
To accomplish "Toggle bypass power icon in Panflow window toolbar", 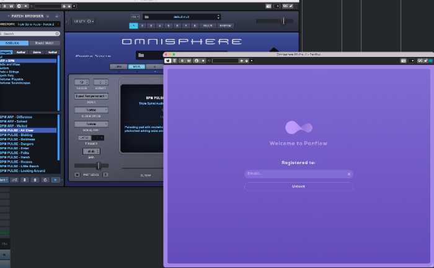I will point(168,61).
